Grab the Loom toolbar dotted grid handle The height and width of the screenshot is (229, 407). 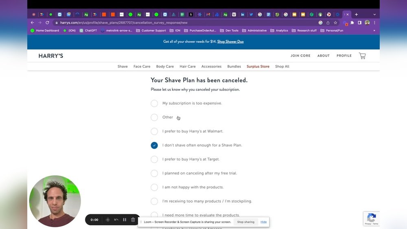pos(108,220)
